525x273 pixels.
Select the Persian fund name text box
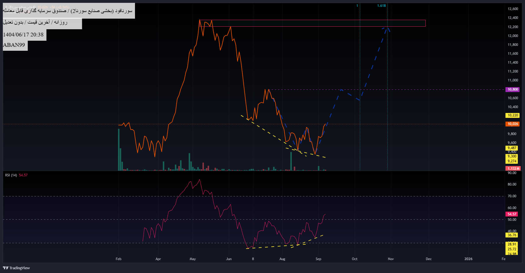pyautogui.click(x=69, y=11)
